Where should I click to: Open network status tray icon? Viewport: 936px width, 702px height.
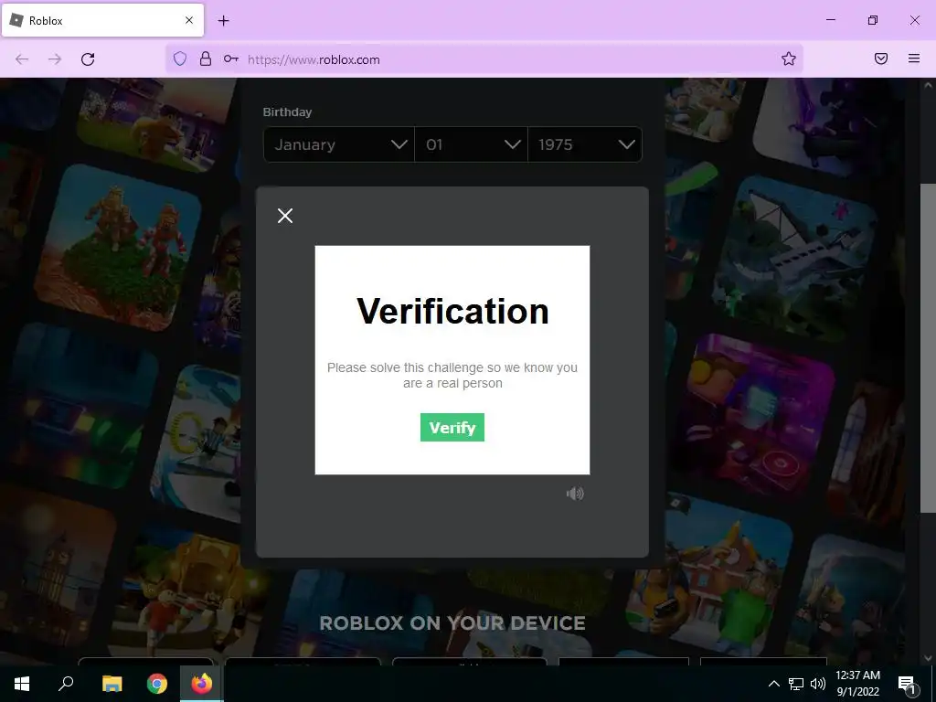click(796, 684)
